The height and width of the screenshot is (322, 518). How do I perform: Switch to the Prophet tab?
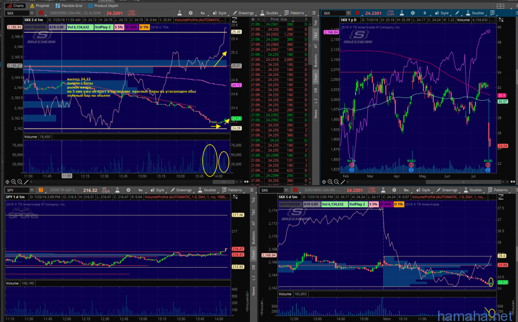(39, 5)
